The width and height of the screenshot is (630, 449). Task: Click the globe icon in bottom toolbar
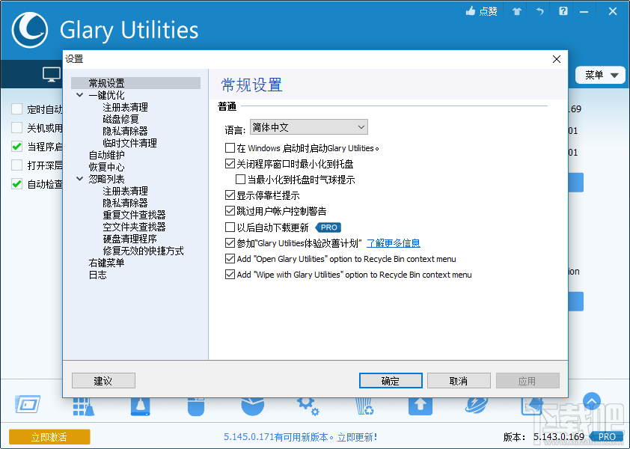tap(477, 406)
